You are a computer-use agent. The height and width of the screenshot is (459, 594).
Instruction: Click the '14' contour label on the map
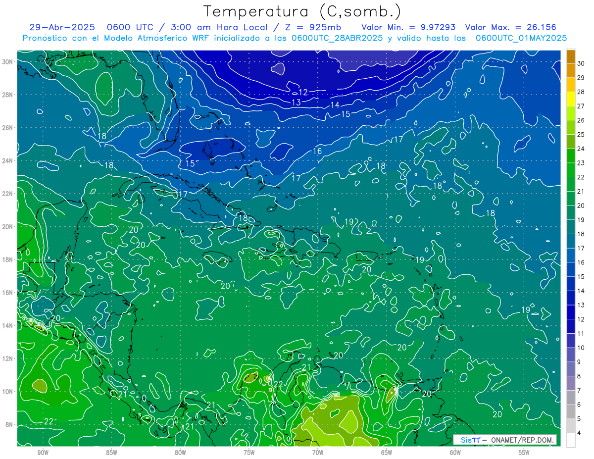(335, 105)
